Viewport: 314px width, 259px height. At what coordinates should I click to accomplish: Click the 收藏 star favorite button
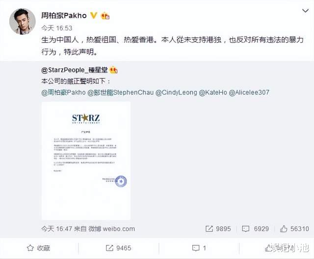[x=38, y=248]
